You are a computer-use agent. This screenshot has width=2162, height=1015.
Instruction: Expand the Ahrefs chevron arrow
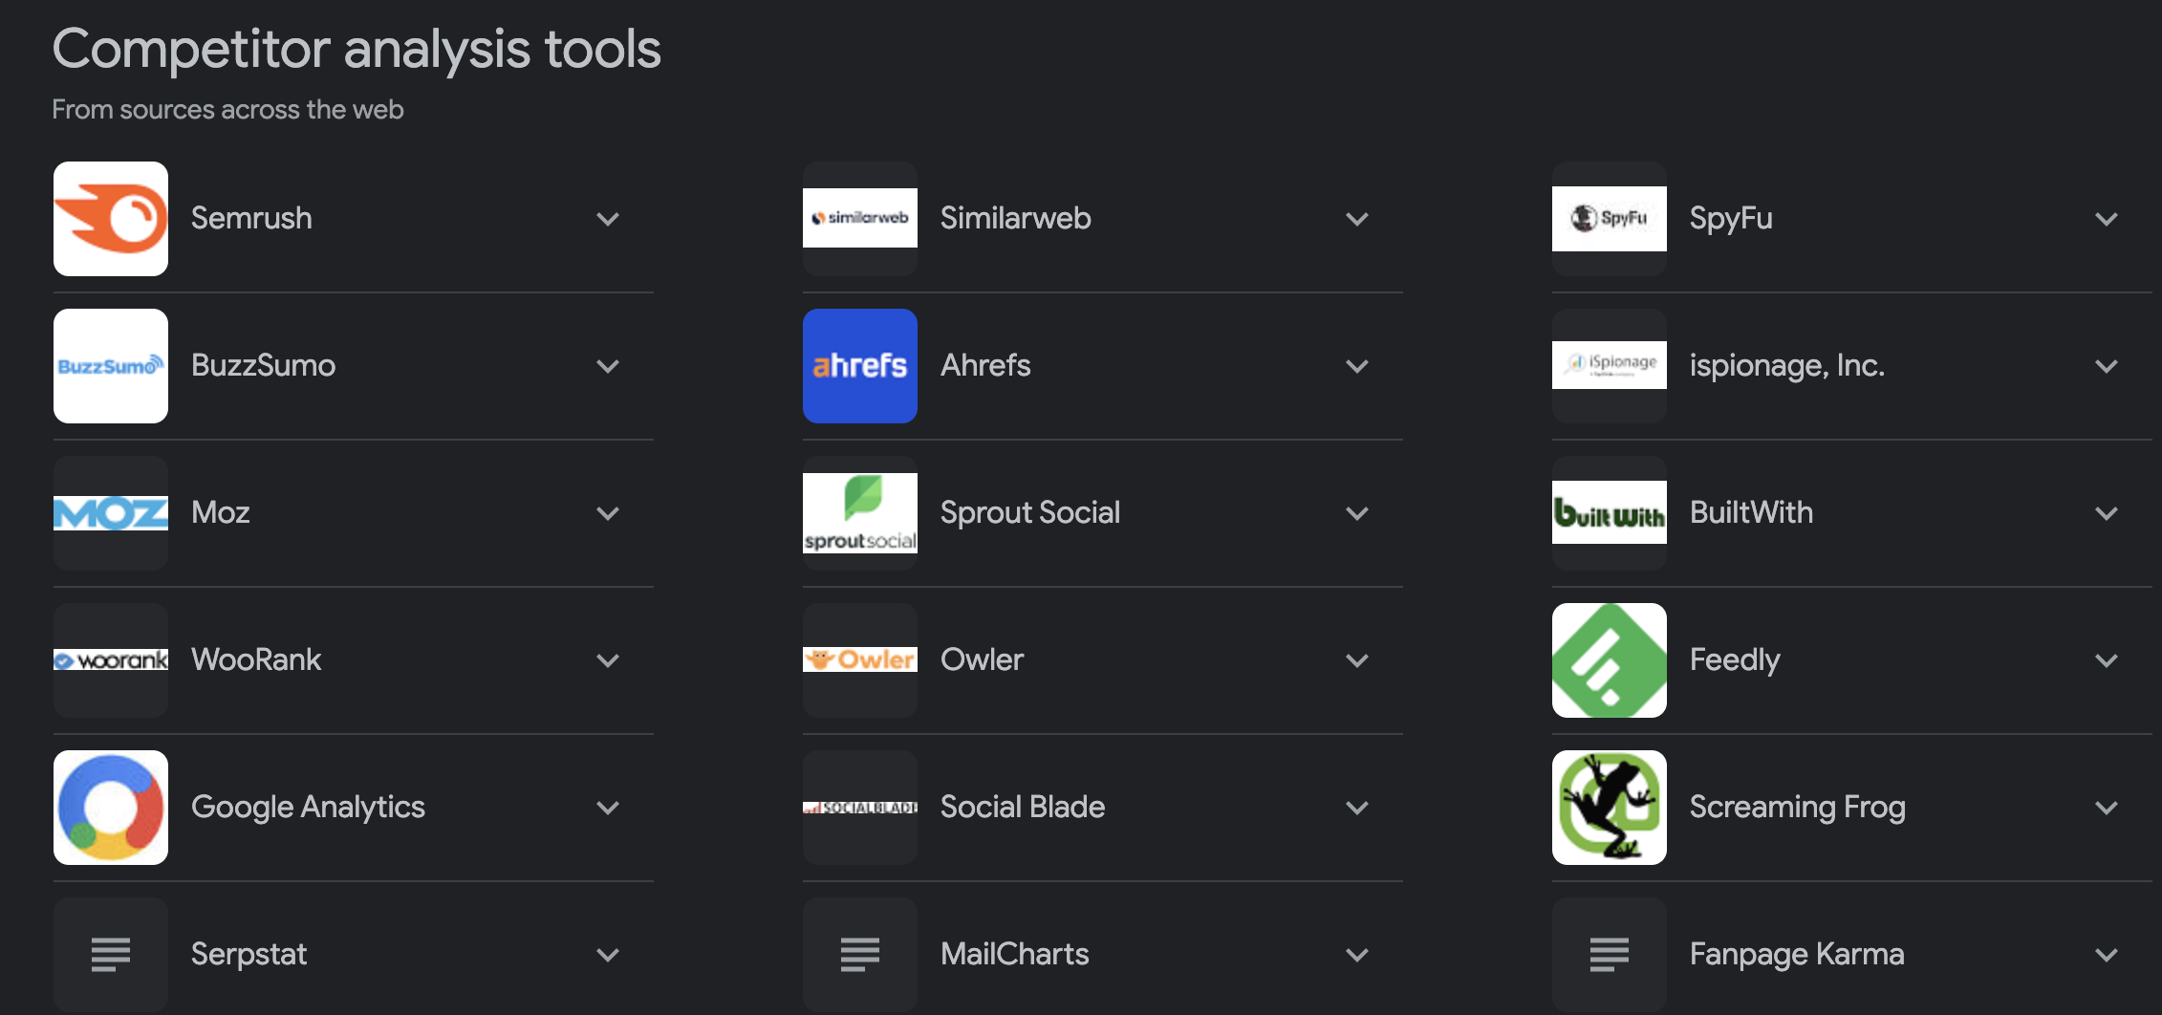(x=1357, y=366)
